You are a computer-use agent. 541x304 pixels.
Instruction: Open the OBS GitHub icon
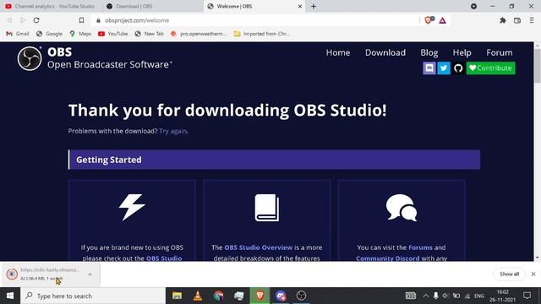(458, 68)
